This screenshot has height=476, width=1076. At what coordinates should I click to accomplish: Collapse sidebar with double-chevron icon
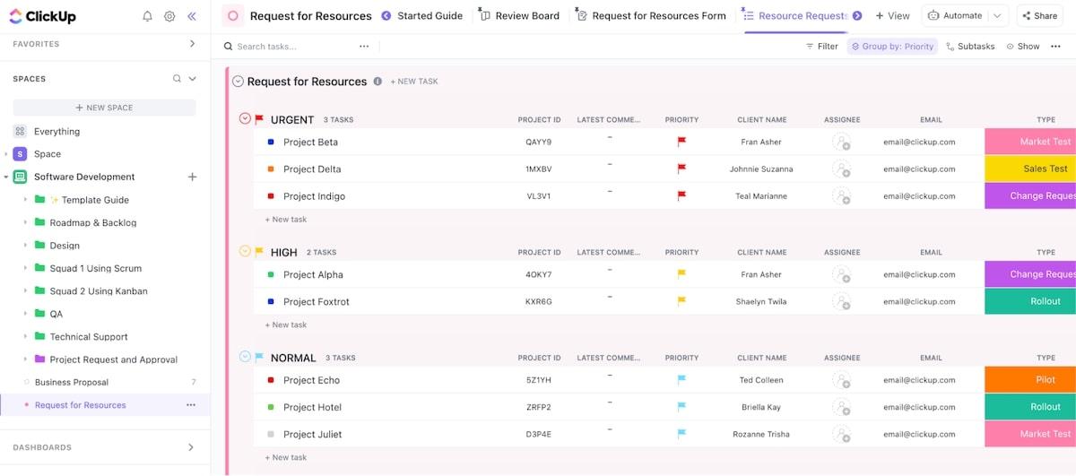pyautogui.click(x=192, y=16)
